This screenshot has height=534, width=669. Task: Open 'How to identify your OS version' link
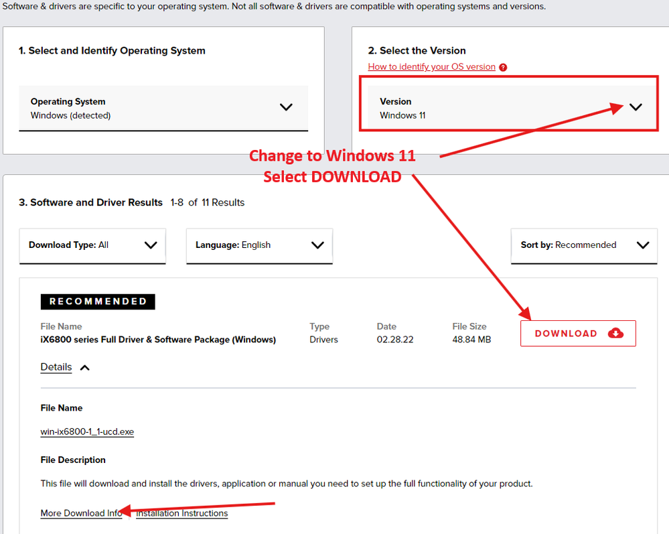(x=431, y=67)
